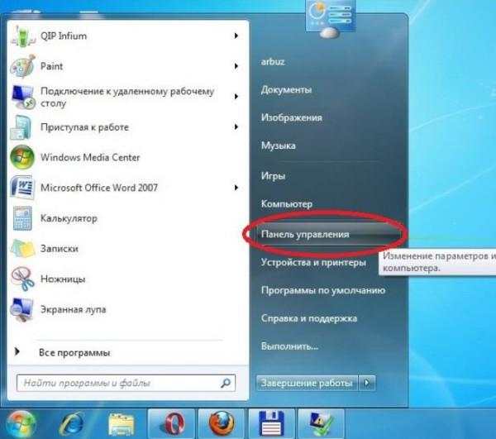Expand the Приступая к работе submenu arrow
Image resolution: width=496 pixels, height=439 pixels.
point(236,126)
